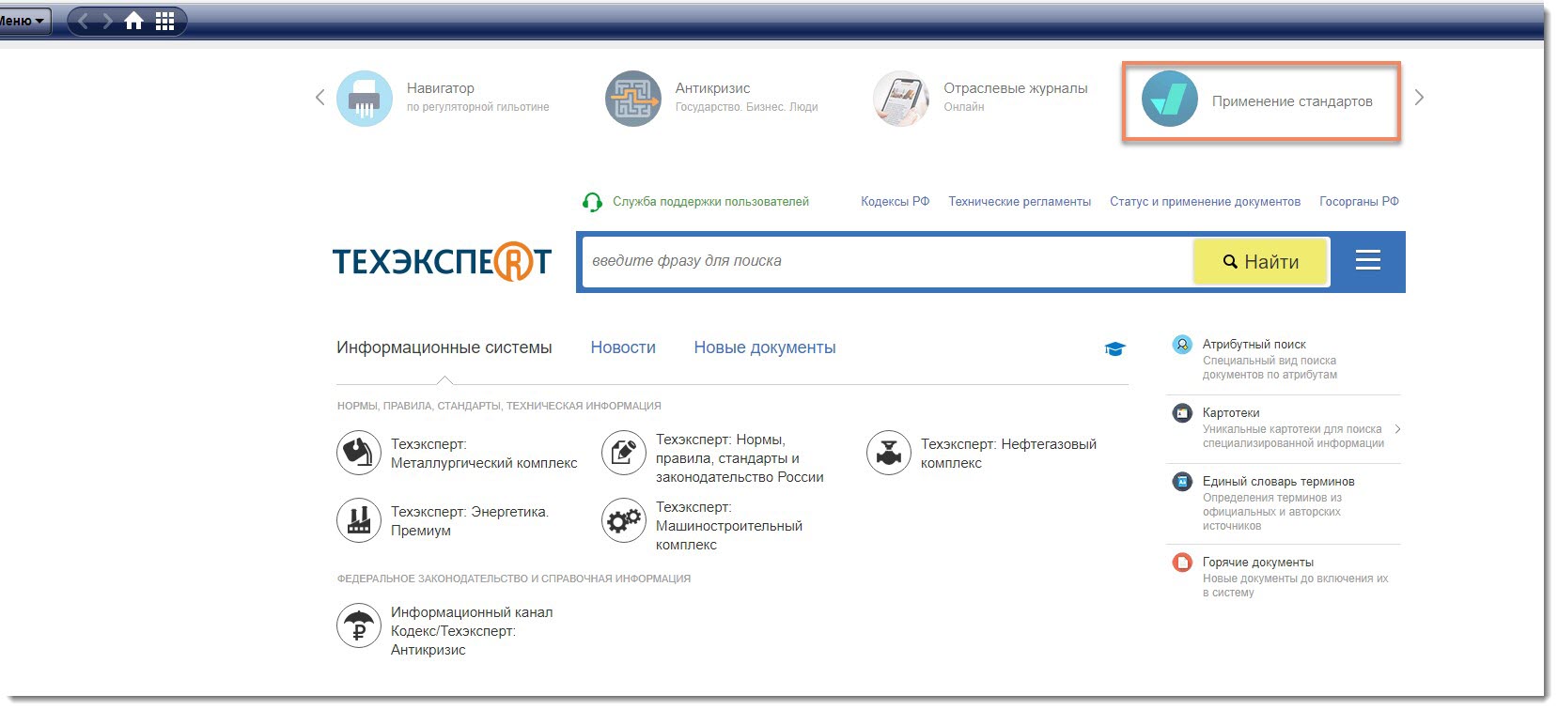The image size is (1558, 710).
Task: Select Информационные системы tab
Action: pos(444,347)
